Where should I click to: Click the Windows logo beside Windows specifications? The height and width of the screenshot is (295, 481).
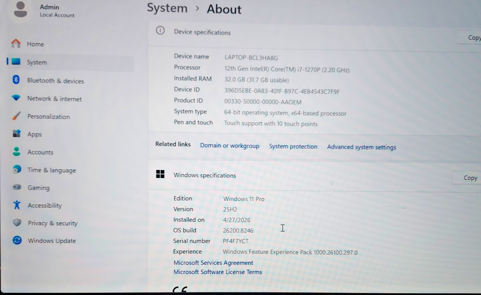coord(160,174)
